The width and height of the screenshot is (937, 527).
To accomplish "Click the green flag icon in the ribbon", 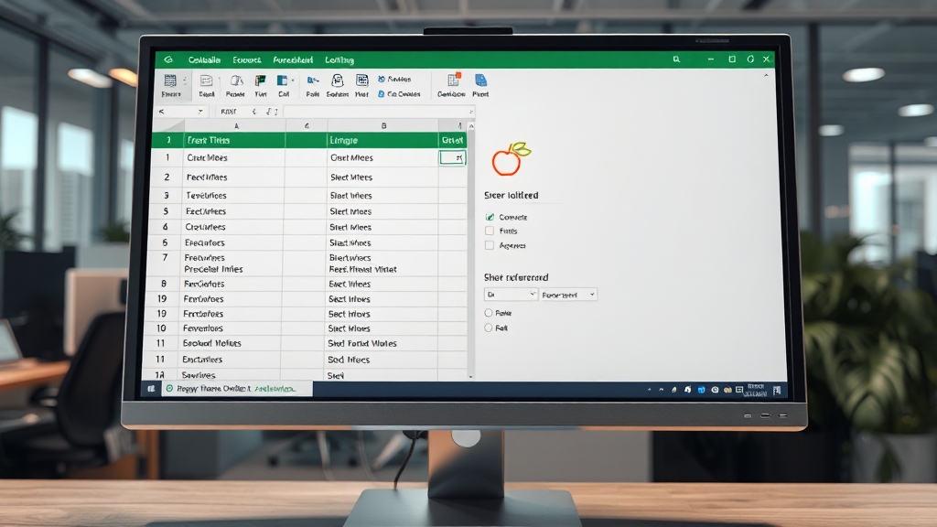I will tap(261, 81).
